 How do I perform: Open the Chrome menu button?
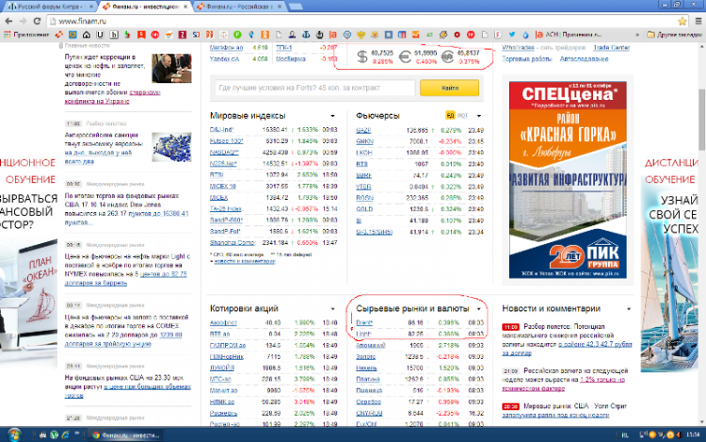[x=698, y=21]
